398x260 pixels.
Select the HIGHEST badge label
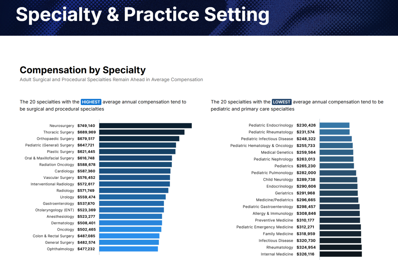[91, 102]
